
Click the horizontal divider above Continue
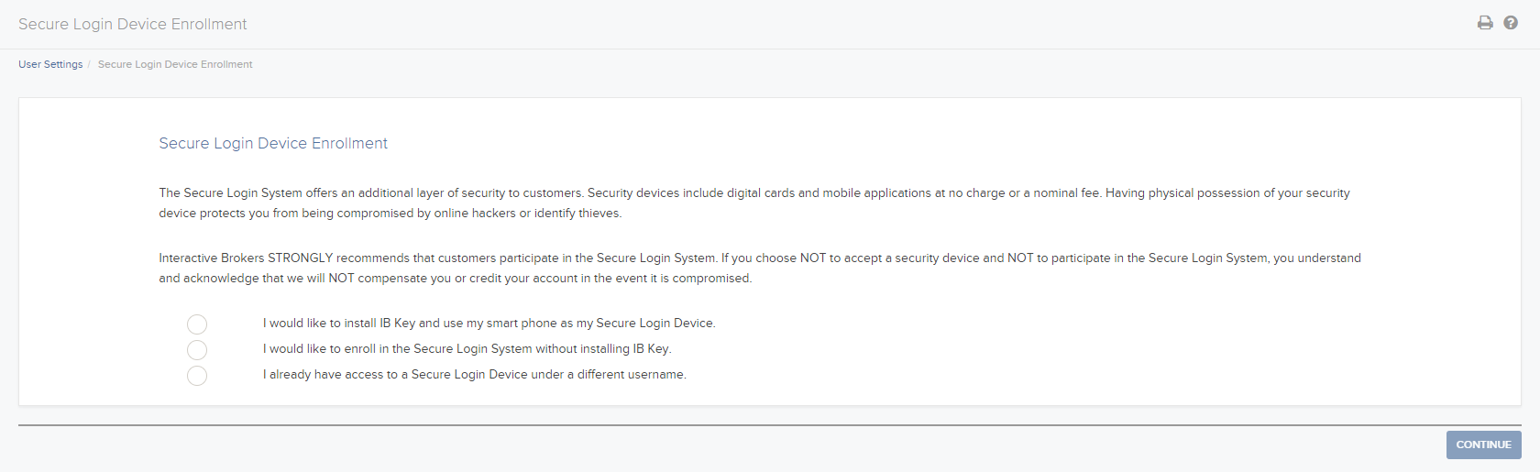click(x=770, y=425)
